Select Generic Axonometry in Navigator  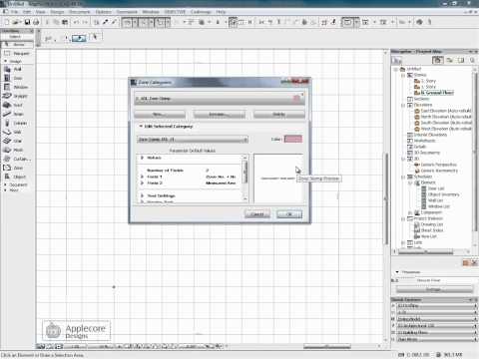[x=439, y=171]
